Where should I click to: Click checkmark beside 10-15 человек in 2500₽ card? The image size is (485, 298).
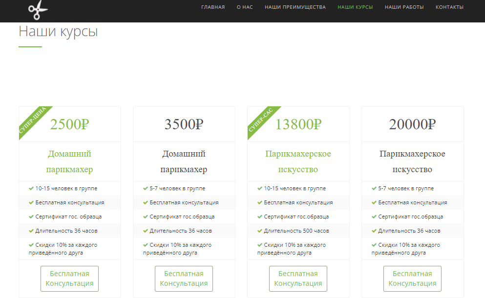(x=31, y=188)
